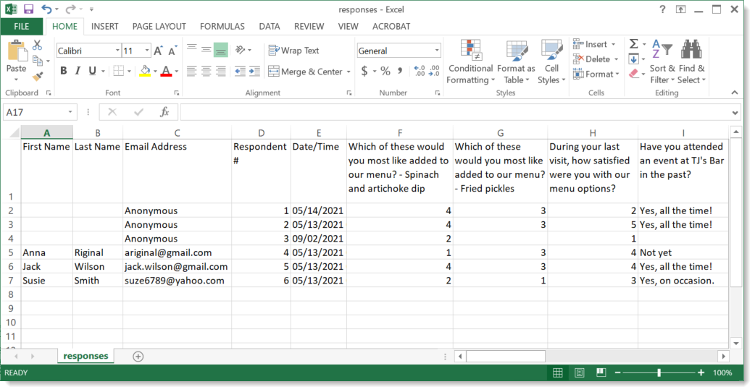
Task: Open the General number format dropdown
Action: pyautogui.click(x=436, y=51)
